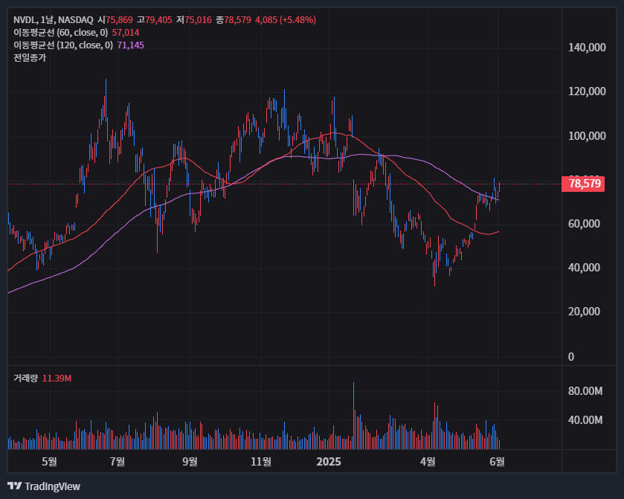This screenshot has height=499, width=624.
Task: Select the close price value 종78,579 in legend
Action: pos(234,20)
